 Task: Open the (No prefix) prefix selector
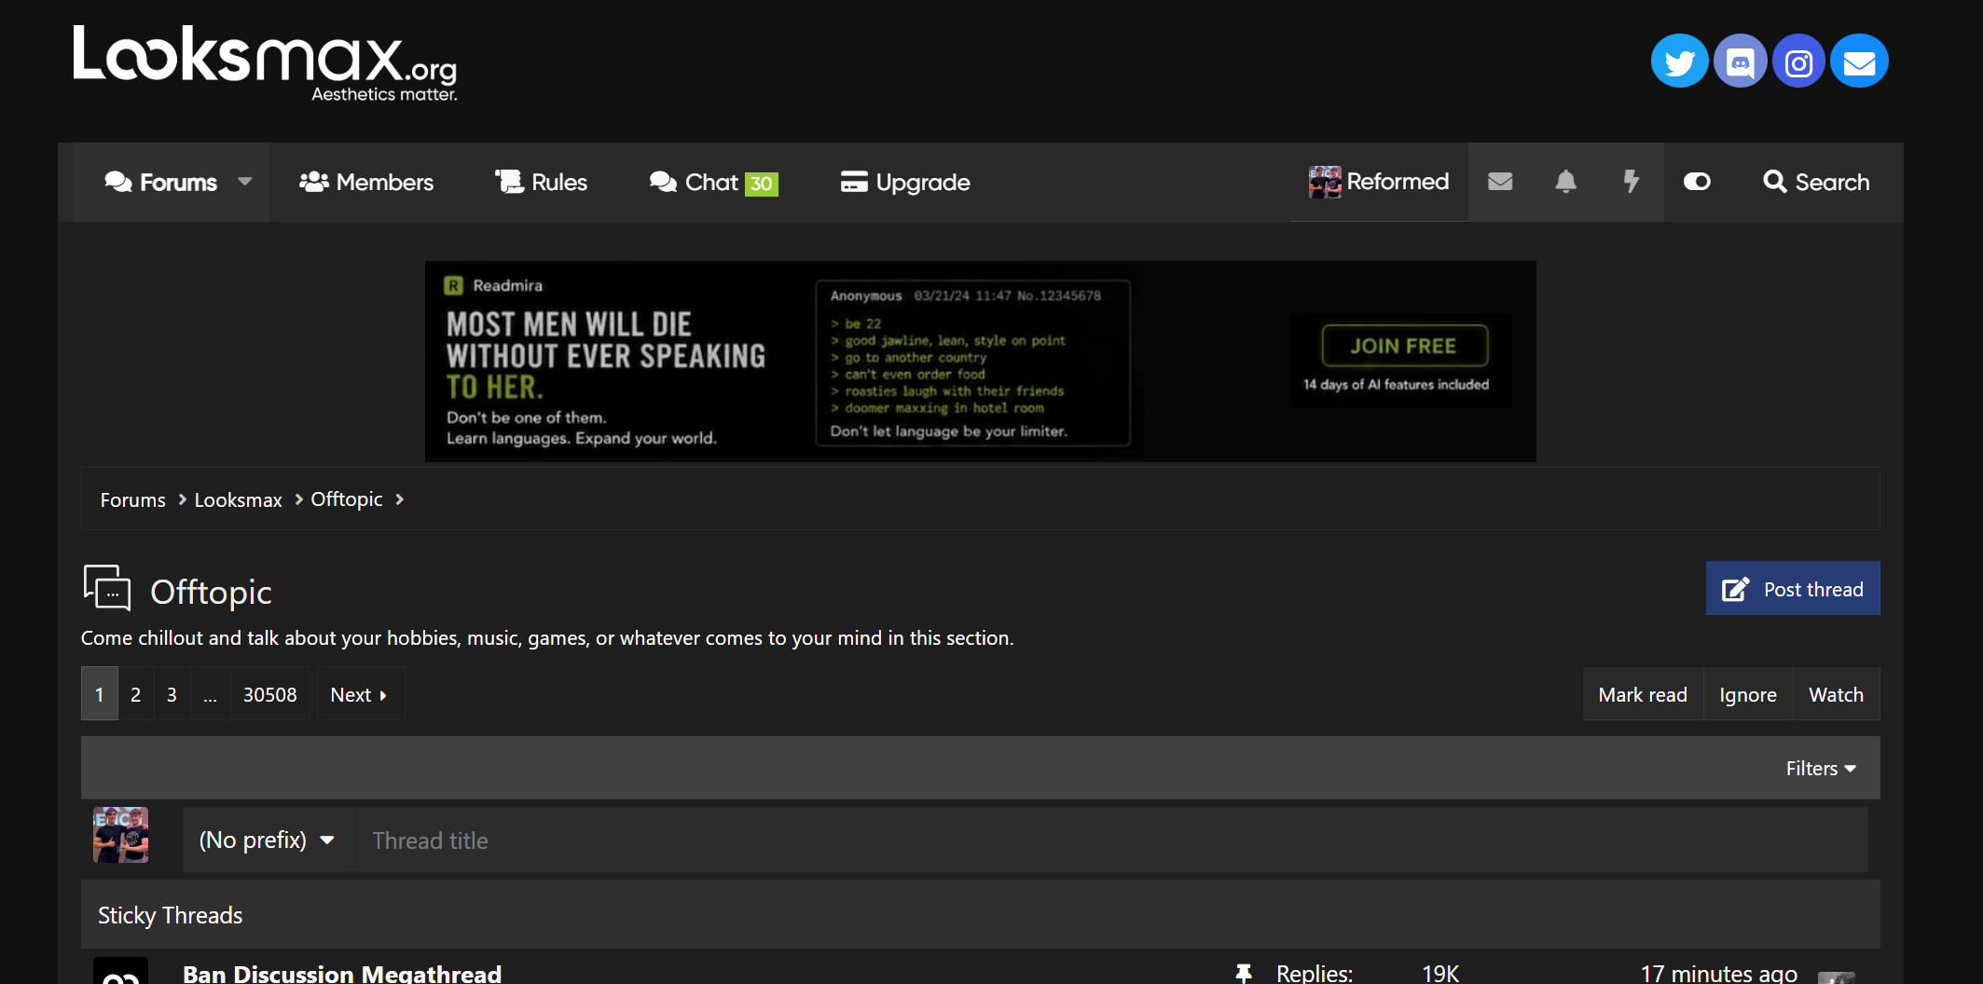click(x=267, y=840)
